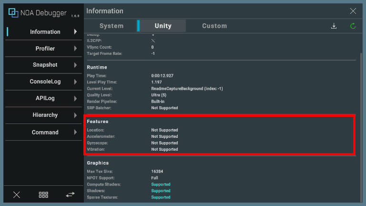Click the Render Pipeline value Built-in
Viewport: 366px width, 206px height.
(158, 102)
